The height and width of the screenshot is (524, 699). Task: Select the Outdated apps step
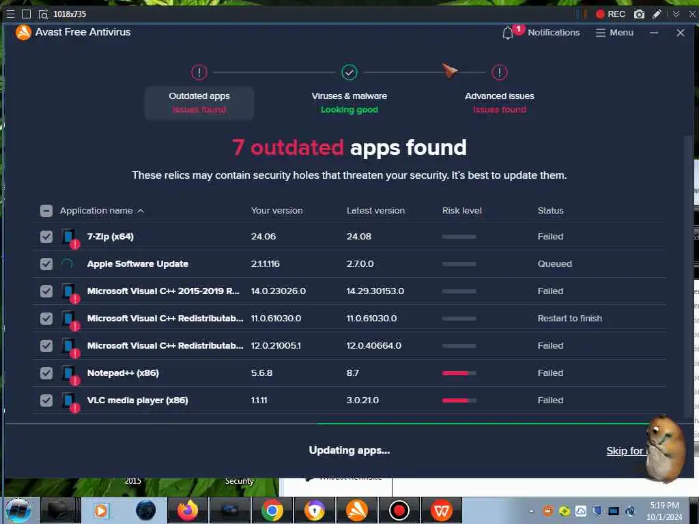(199, 103)
